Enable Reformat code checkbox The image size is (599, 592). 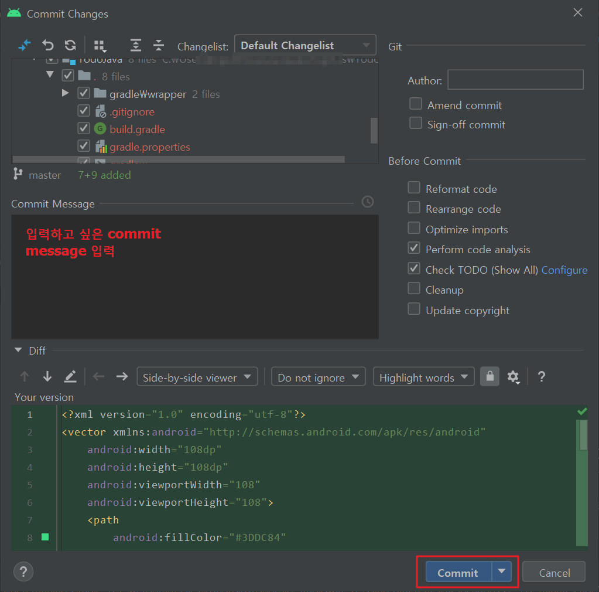(414, 188)
